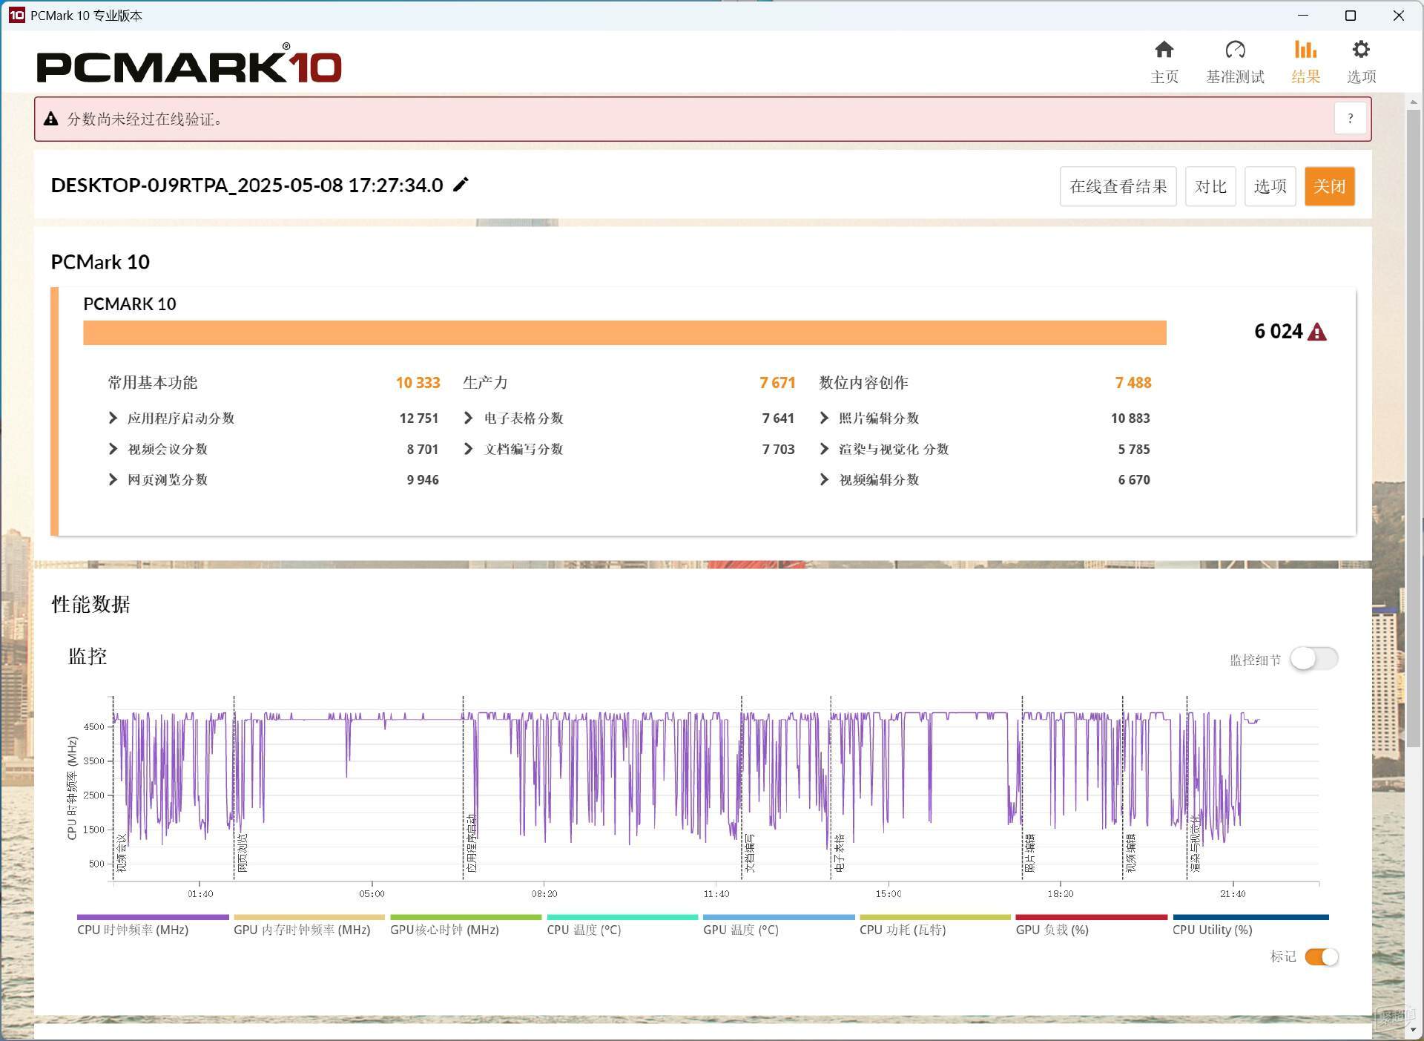Minimize the PCMark 10 window
The image size is (1424, 1041).
(1303, 15)
